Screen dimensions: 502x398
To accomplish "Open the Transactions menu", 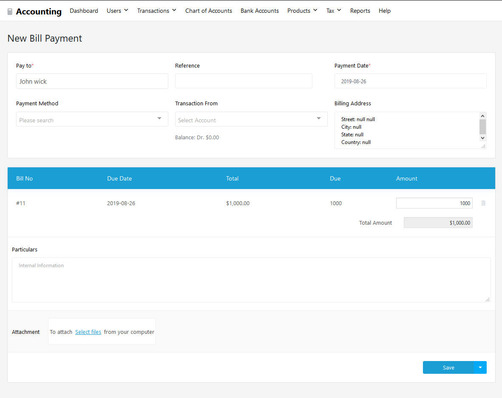I will 156,11.
